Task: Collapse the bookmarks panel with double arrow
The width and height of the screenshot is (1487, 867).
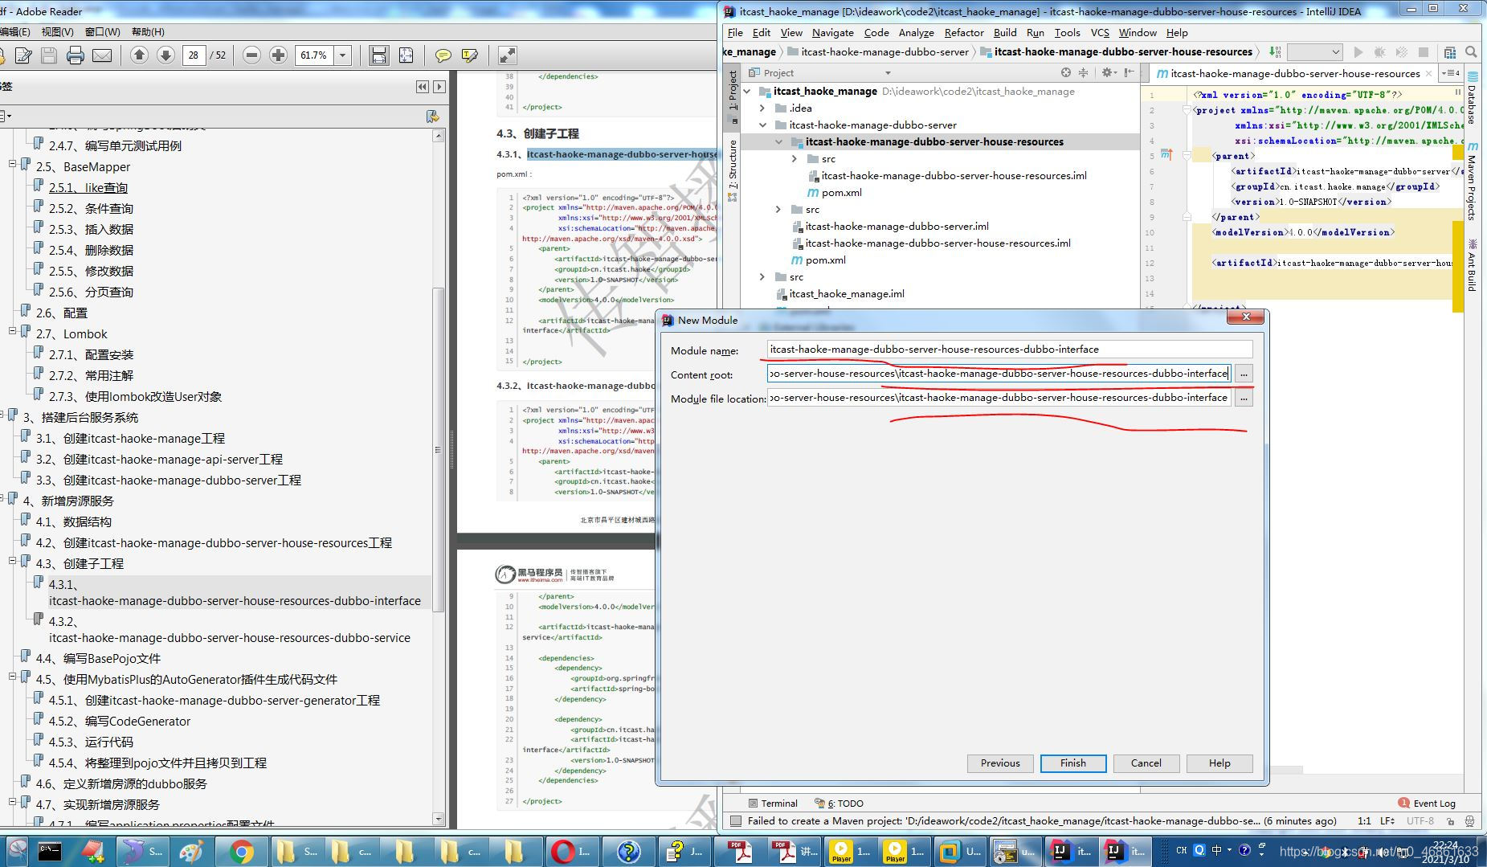Action: pyautogui.click(x=423, y=87)
